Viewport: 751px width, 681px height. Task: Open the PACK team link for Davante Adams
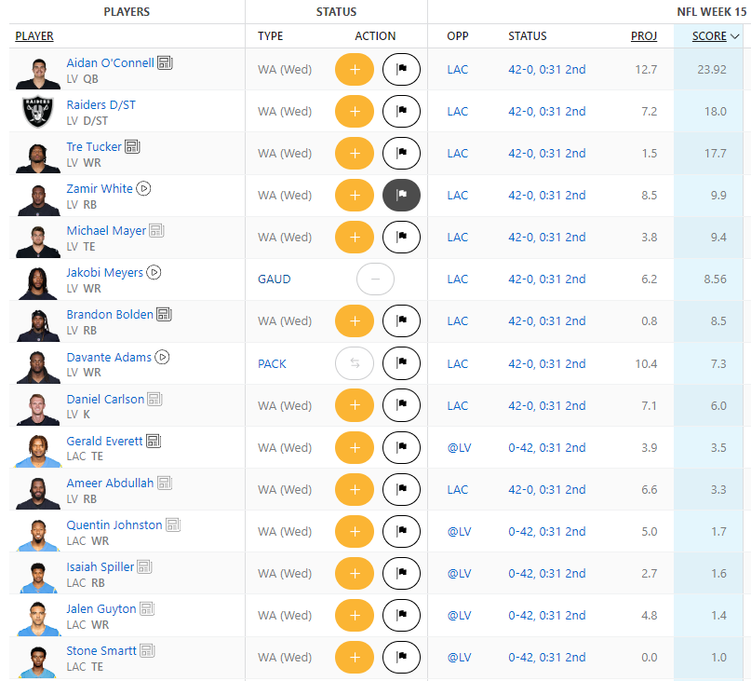pos(272,364)
